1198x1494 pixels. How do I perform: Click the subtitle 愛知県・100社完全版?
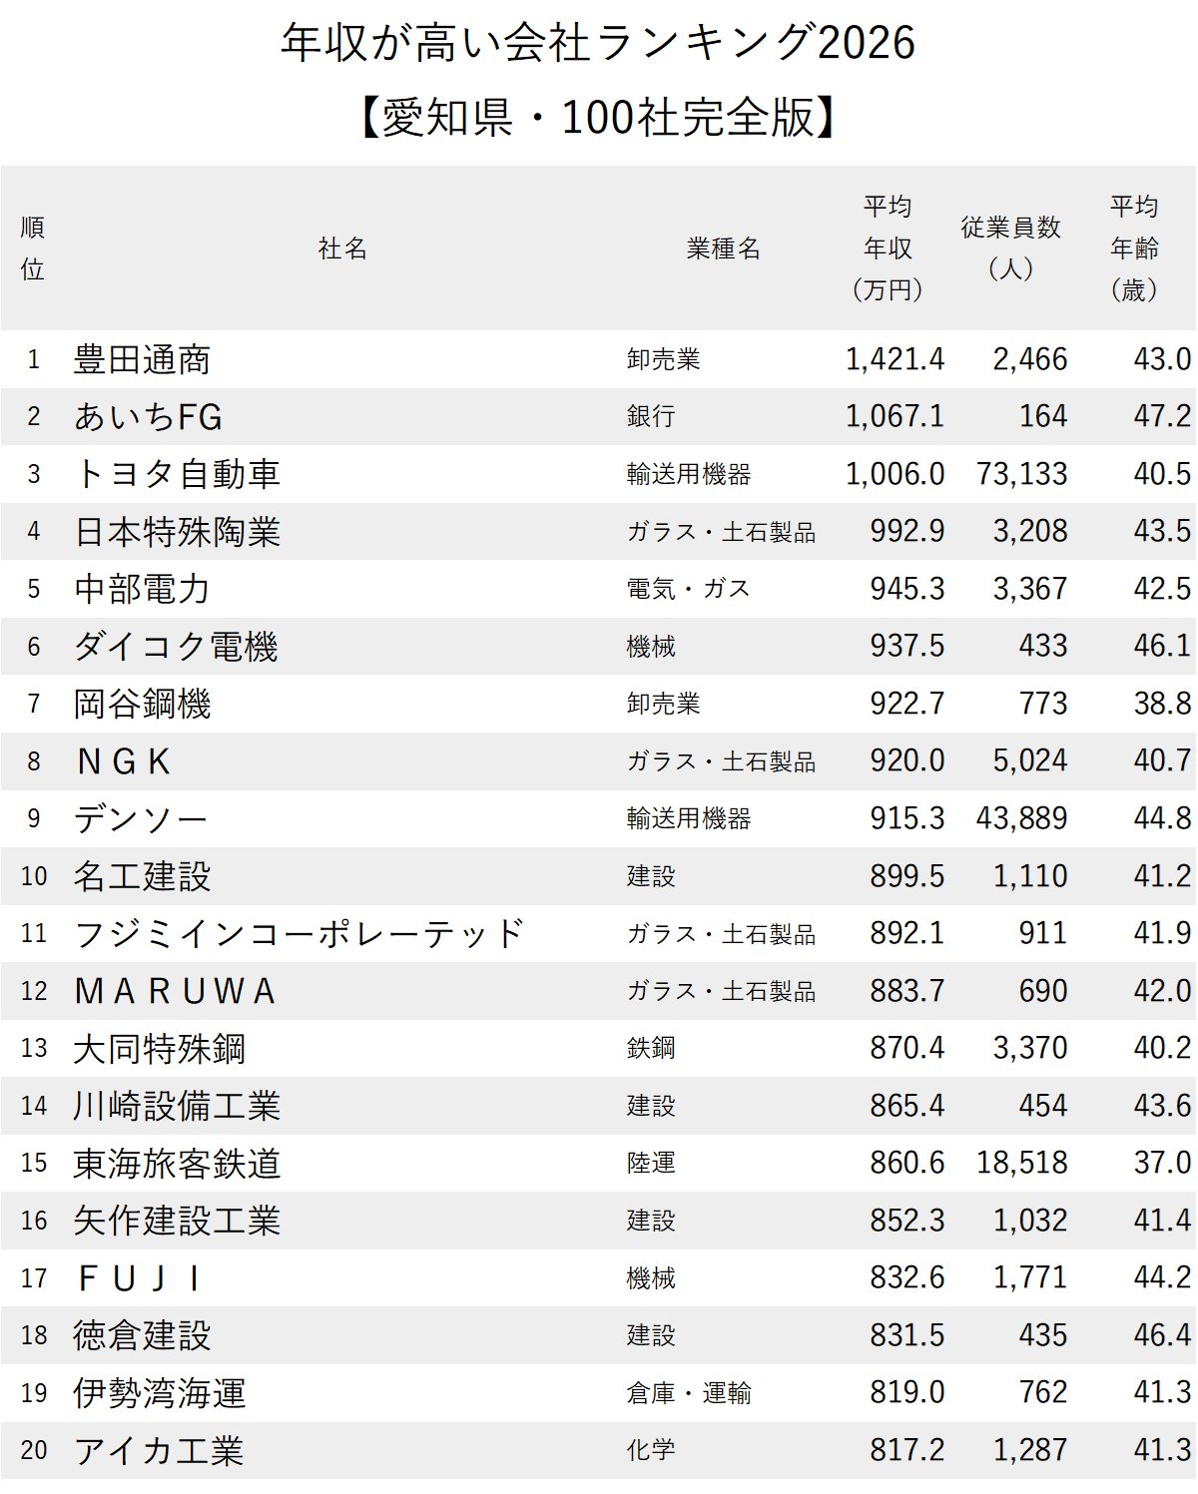598,118
